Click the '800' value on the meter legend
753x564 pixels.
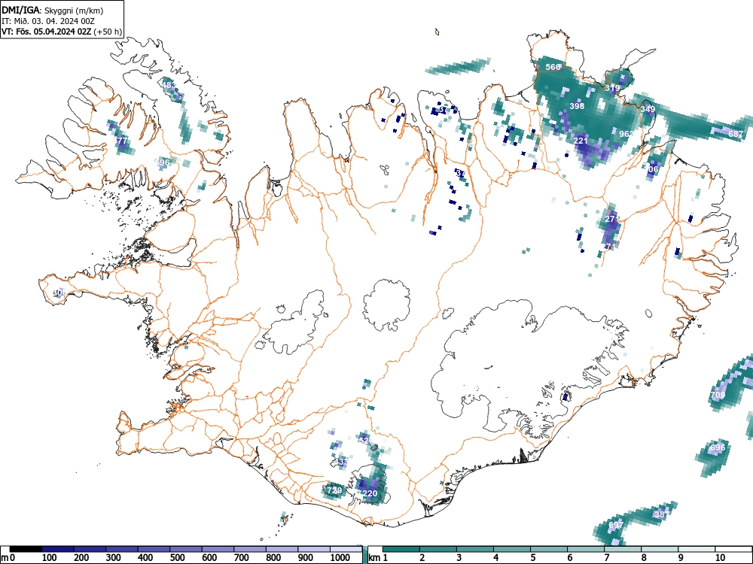point(274,557)
